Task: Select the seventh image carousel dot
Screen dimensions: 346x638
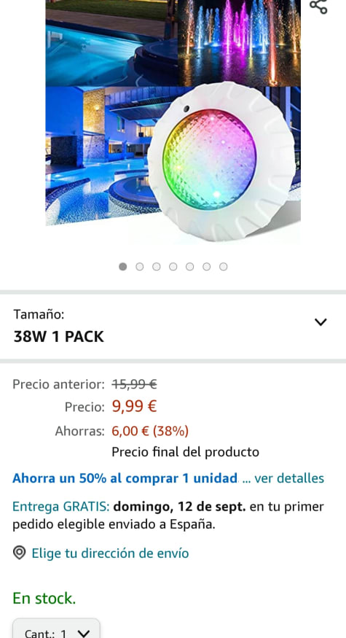Action: 223,267
